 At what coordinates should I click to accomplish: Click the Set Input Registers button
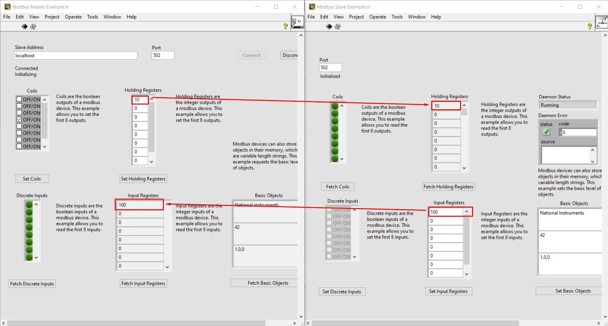(448, 291)
